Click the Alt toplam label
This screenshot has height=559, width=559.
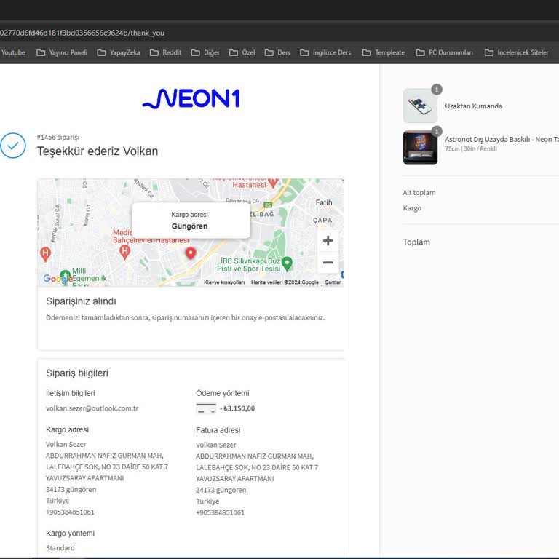[419, 192]
